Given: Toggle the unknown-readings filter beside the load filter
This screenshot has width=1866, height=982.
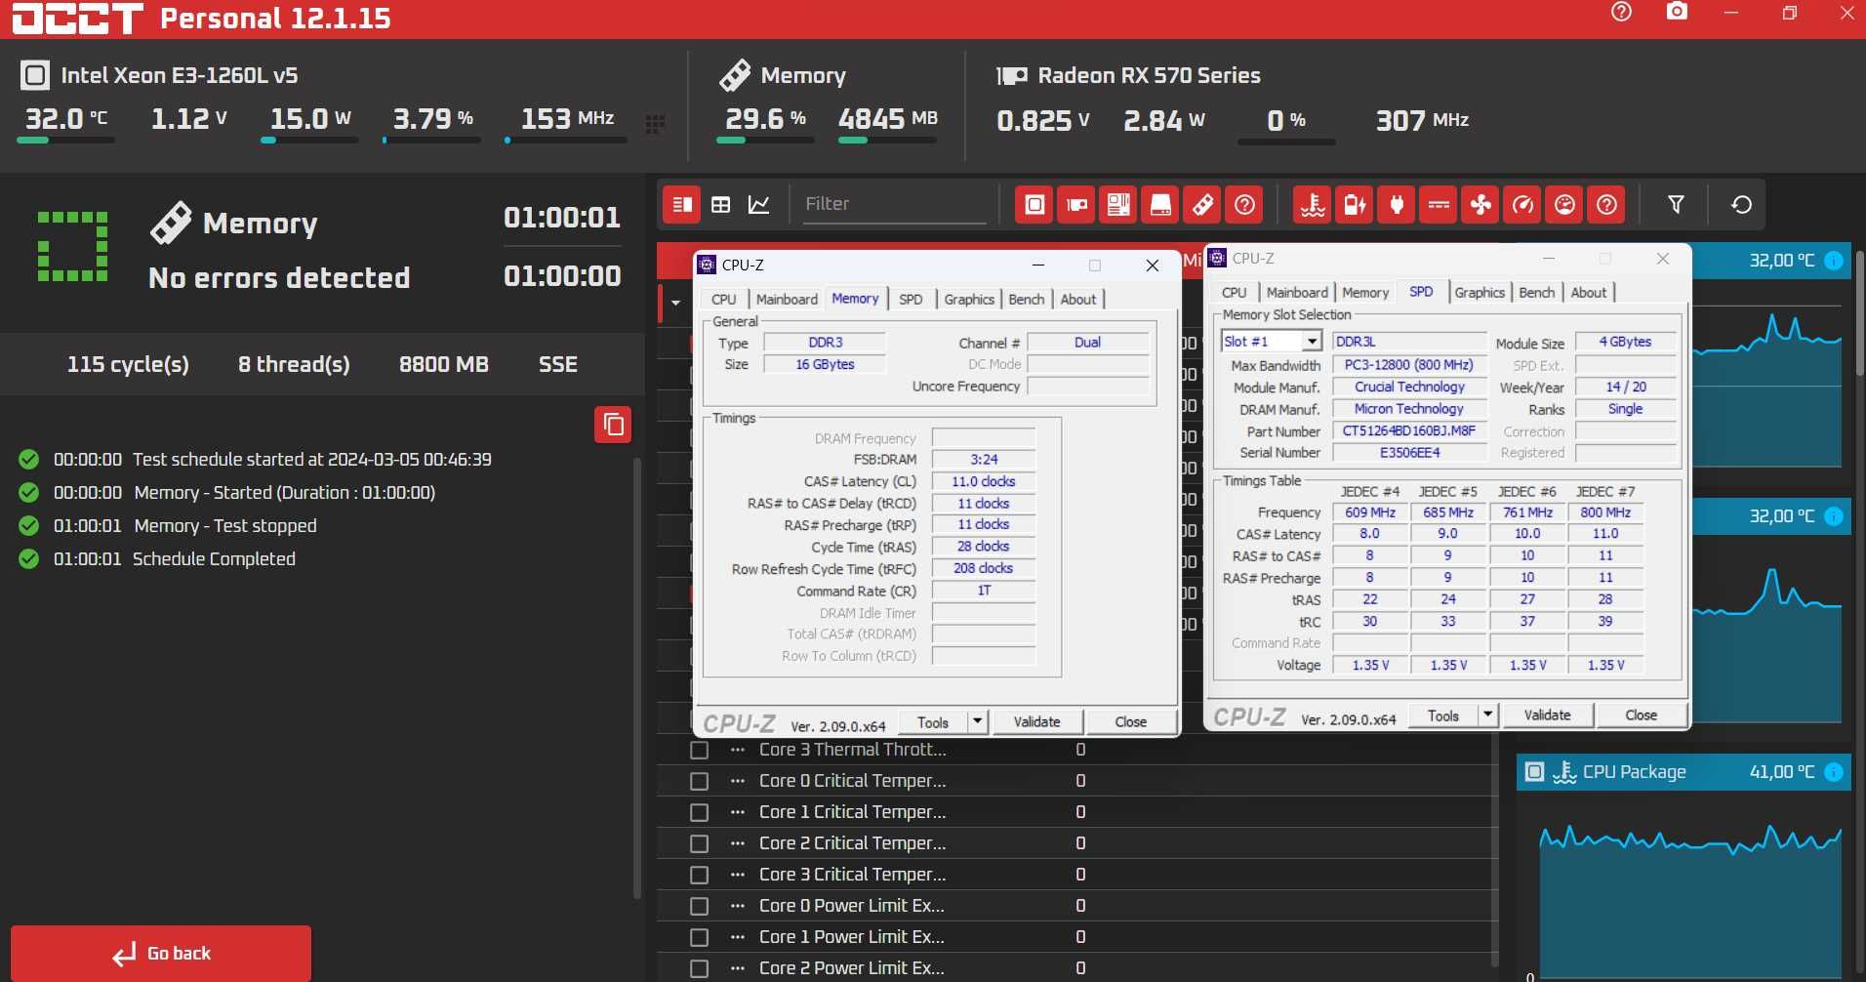Looking at the screenshot, I should tap(1606, 204).
